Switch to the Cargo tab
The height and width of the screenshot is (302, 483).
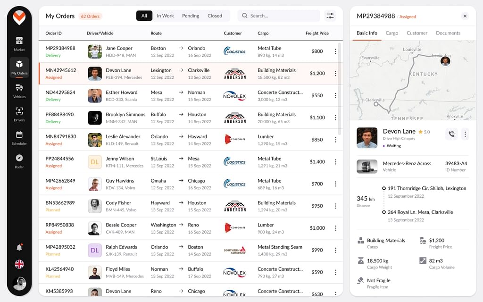pyautogui.click(x=391, y=33)
